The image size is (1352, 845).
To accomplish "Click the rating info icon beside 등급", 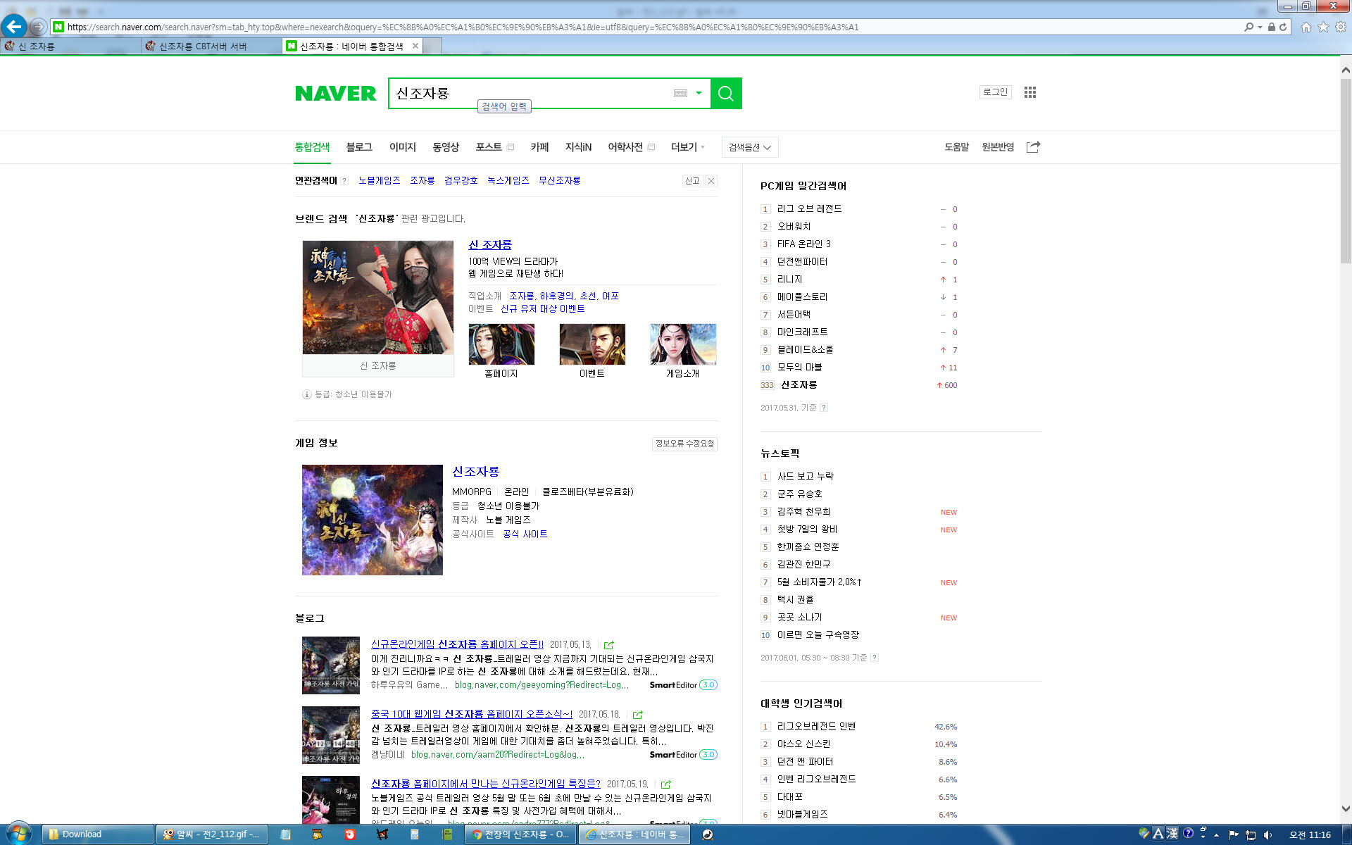I will pos(307,394).
